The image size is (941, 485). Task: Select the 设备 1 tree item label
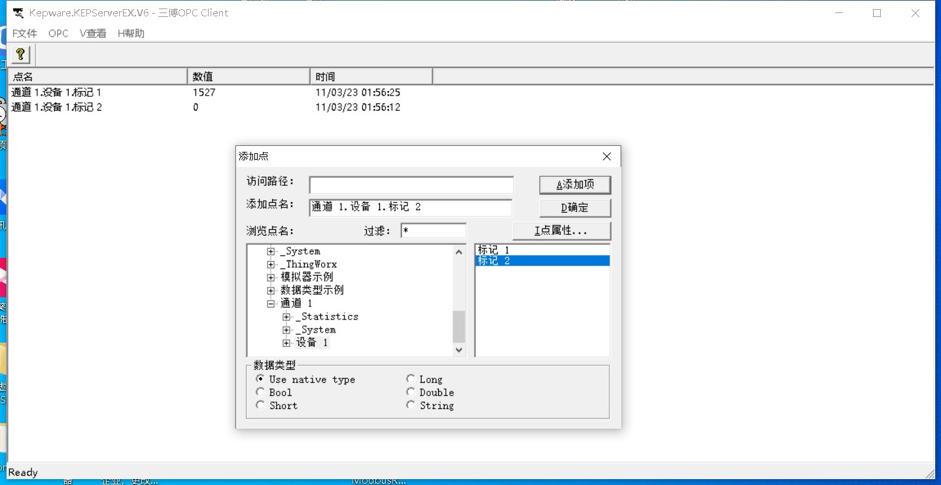tap(312, 343)
